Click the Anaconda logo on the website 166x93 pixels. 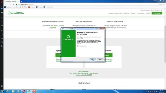coord(16,13)
